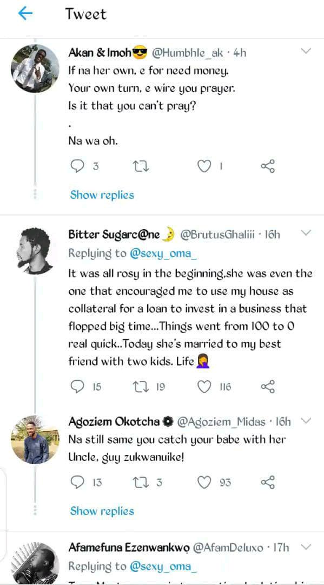Retweet the Bitter Sugarc@ne tweet

[141, 387]
